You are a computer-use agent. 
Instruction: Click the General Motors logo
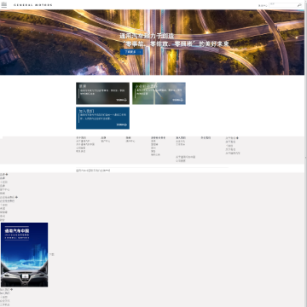[x=33, y=5]
